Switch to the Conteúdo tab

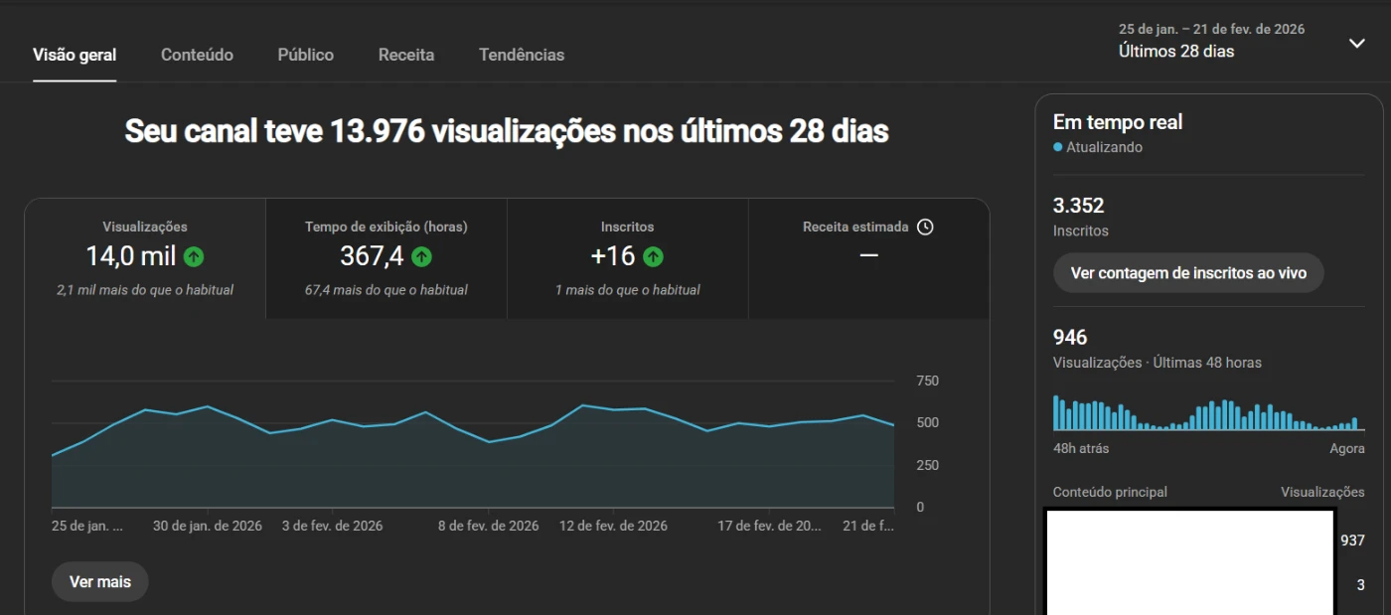tap(197, 55)
